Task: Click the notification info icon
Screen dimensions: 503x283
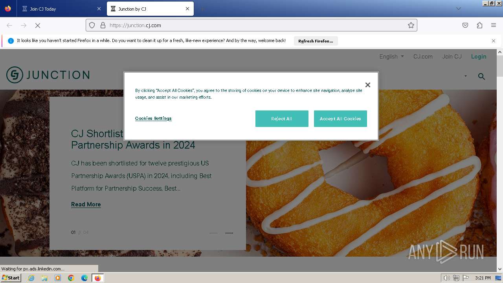Action: coord(11,41)
